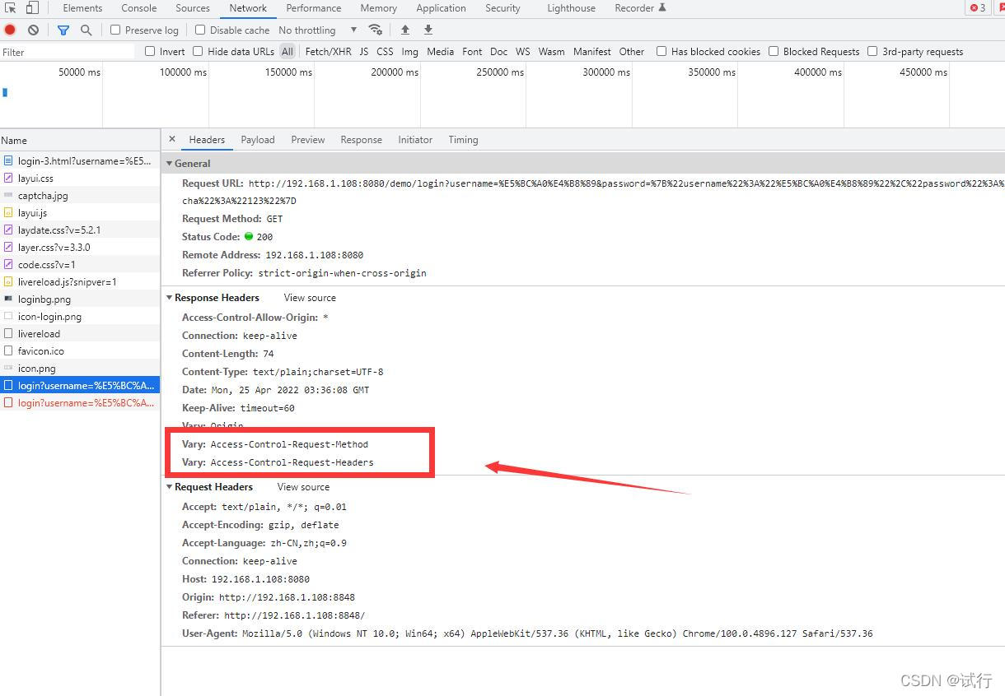The image size is (1005, 696).
Task: Select the icon.png request row
Action: tap(80, 368)
